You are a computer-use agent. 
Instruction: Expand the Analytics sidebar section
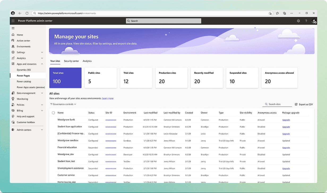pos(42,58)
